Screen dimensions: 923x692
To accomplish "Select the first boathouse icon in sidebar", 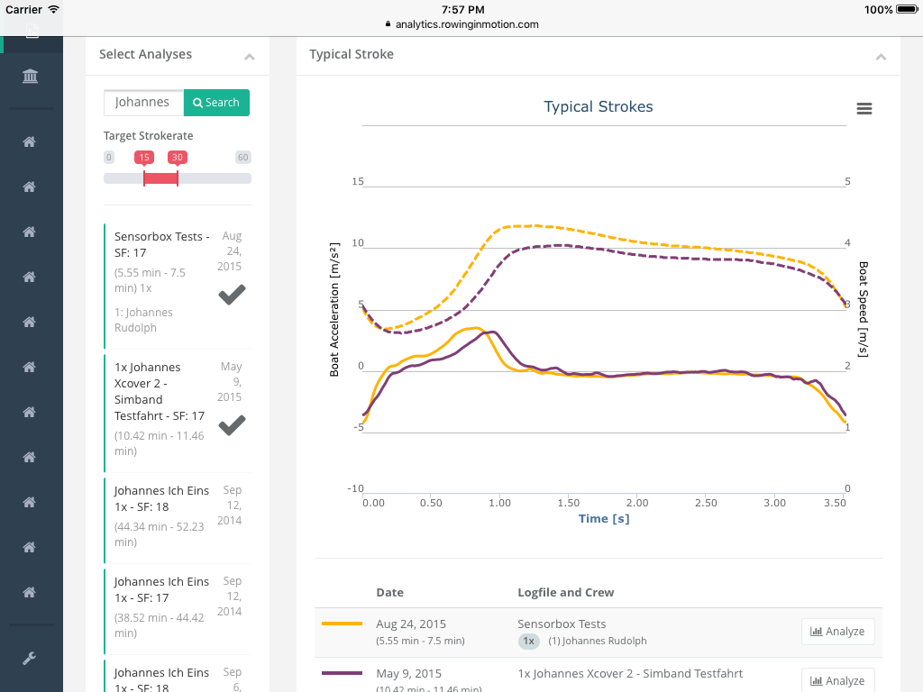I will click(x=29, y=141).
